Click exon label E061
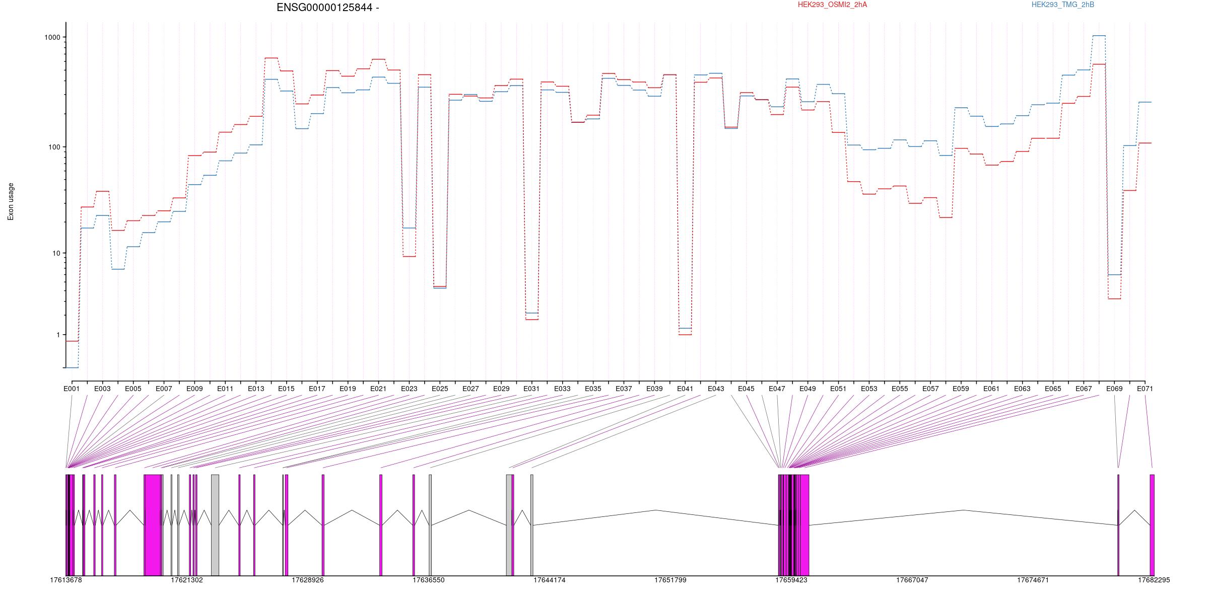 tap(991, 389)
